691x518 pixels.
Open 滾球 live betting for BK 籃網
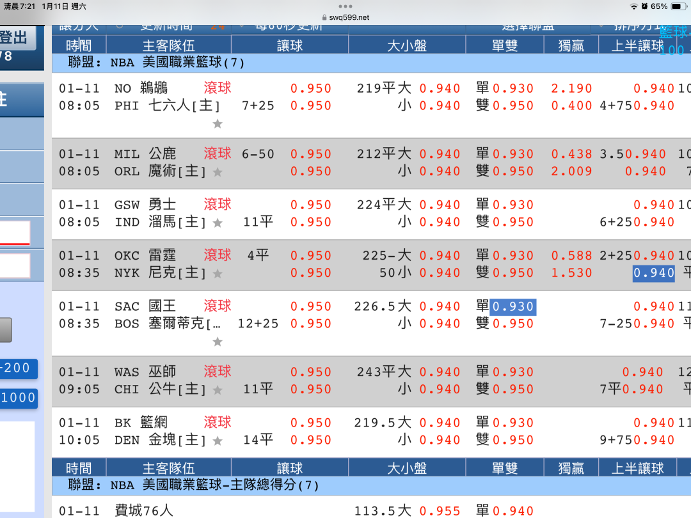click(x=218, y=422)
